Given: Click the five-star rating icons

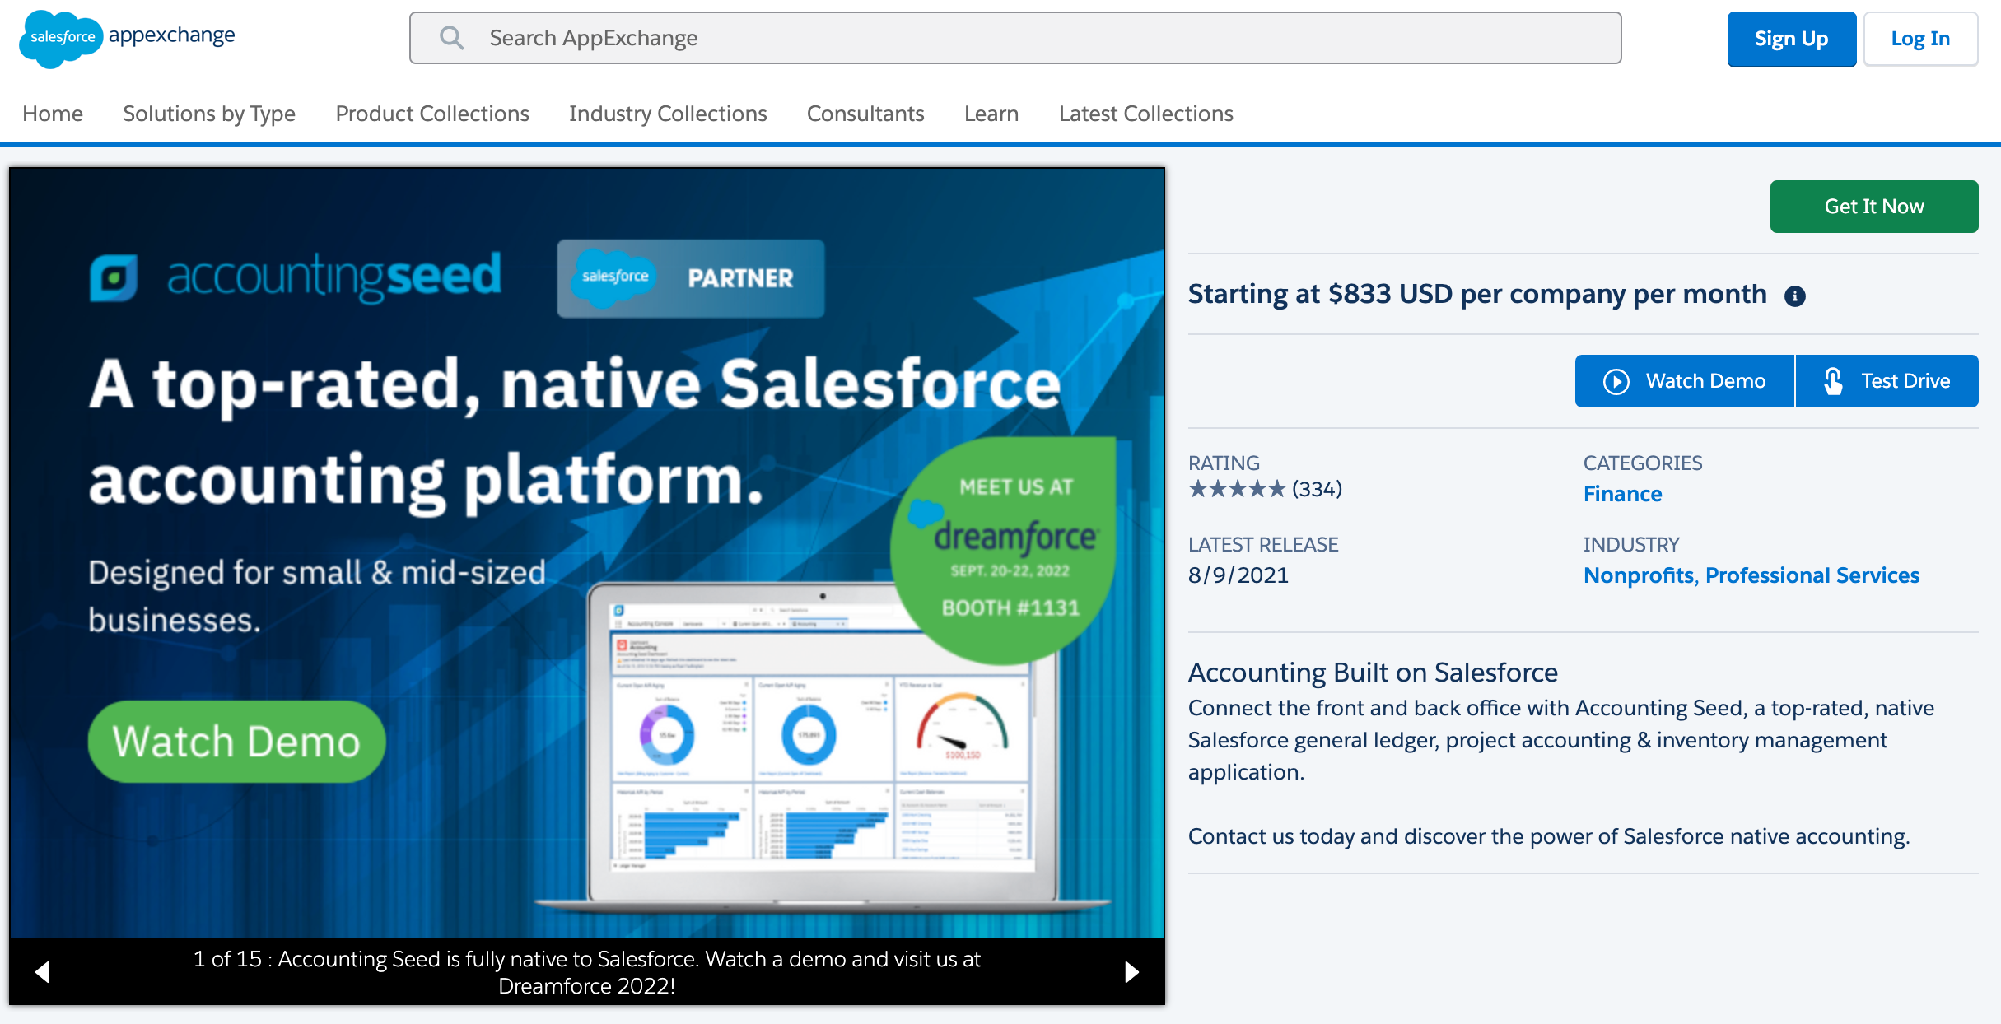Looking at the screenshot, I should point(1237,489).
